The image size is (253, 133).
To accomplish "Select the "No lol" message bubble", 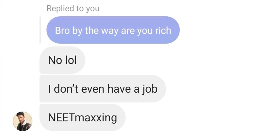I will 62,60.
